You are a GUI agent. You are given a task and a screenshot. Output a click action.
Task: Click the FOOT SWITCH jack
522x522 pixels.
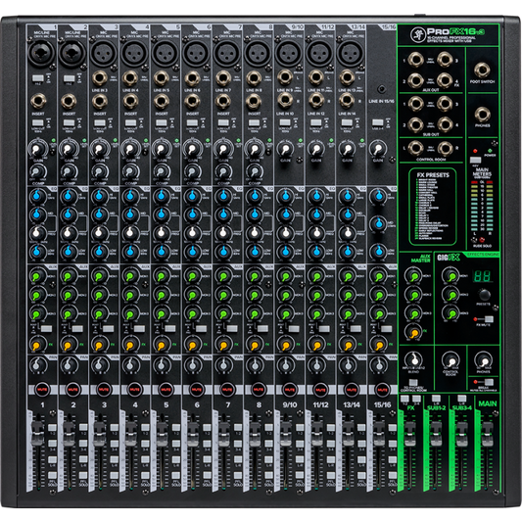pyautogui.click(x=482, y=71)
